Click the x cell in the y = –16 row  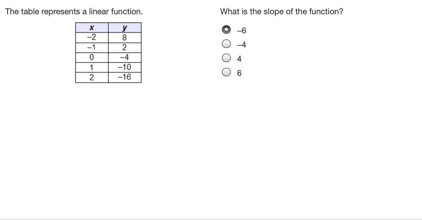[x=92, y=78]
